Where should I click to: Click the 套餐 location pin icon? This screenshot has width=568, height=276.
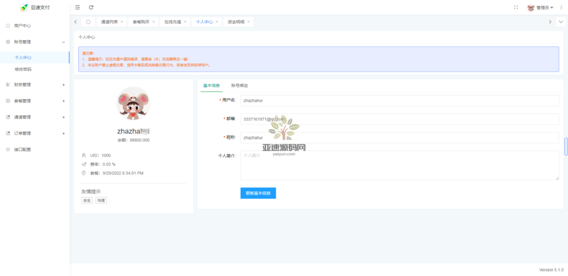click(84, 173)
